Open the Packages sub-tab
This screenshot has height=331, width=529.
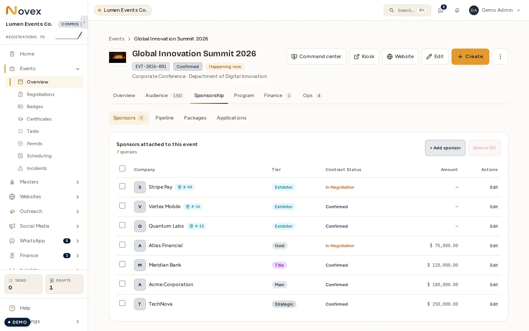click(x=195, y=118)
